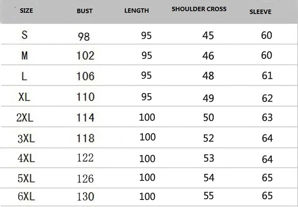
Task: Click the LENGTH column header
Action: 136,11
